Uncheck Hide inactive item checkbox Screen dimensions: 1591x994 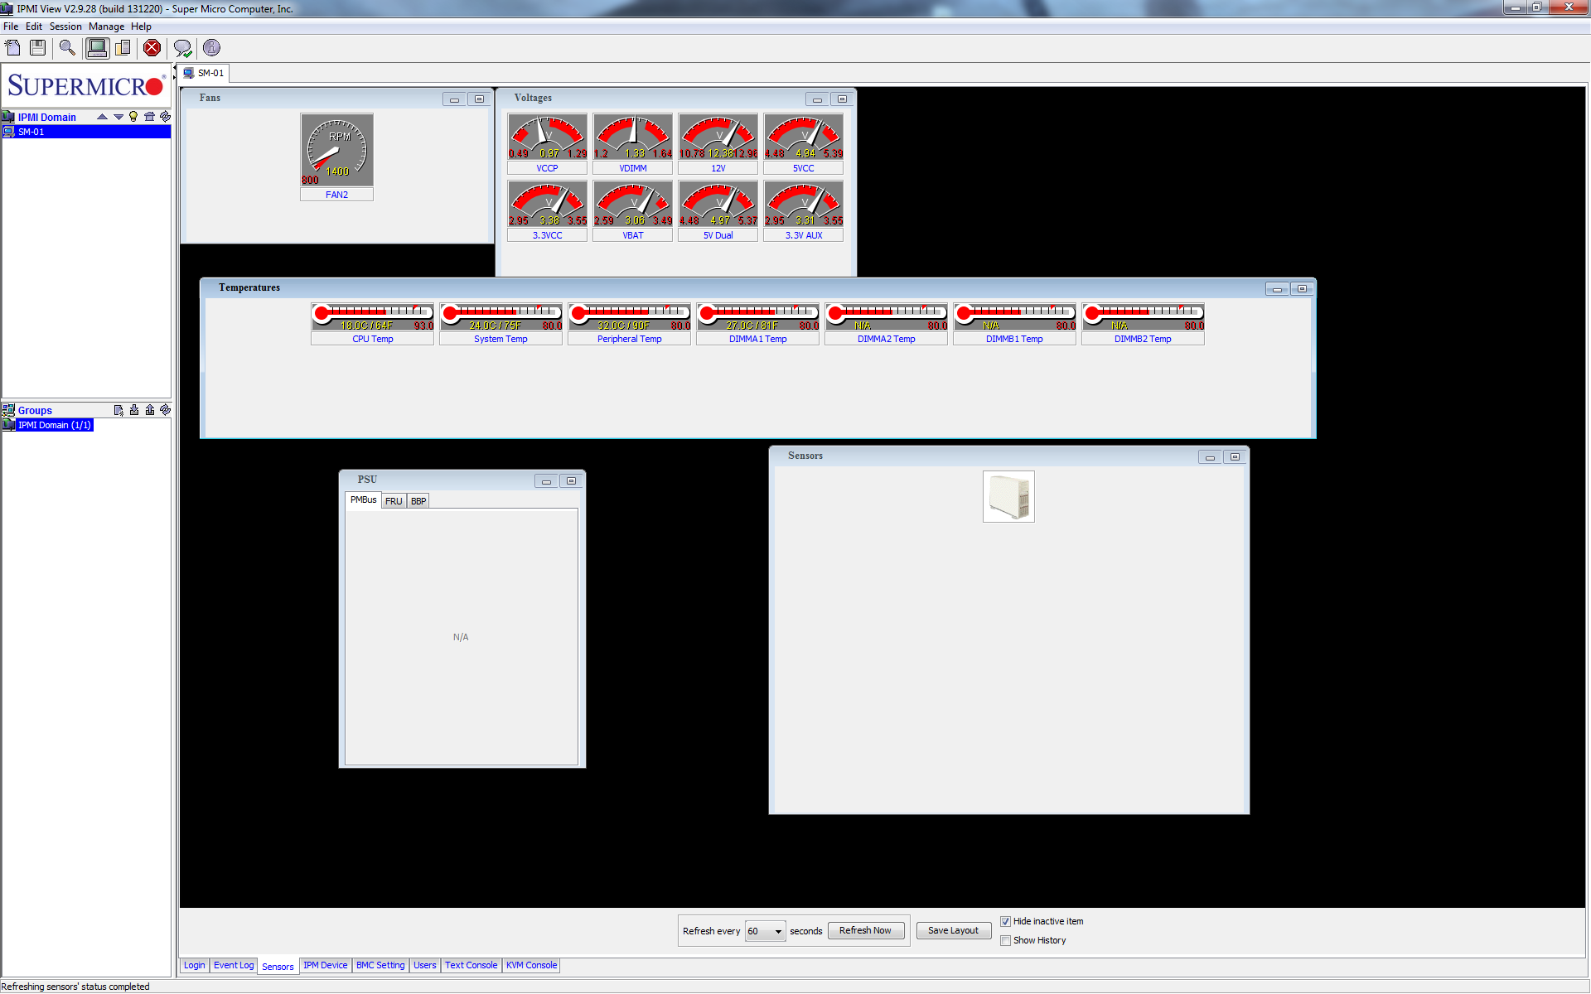1005,921
